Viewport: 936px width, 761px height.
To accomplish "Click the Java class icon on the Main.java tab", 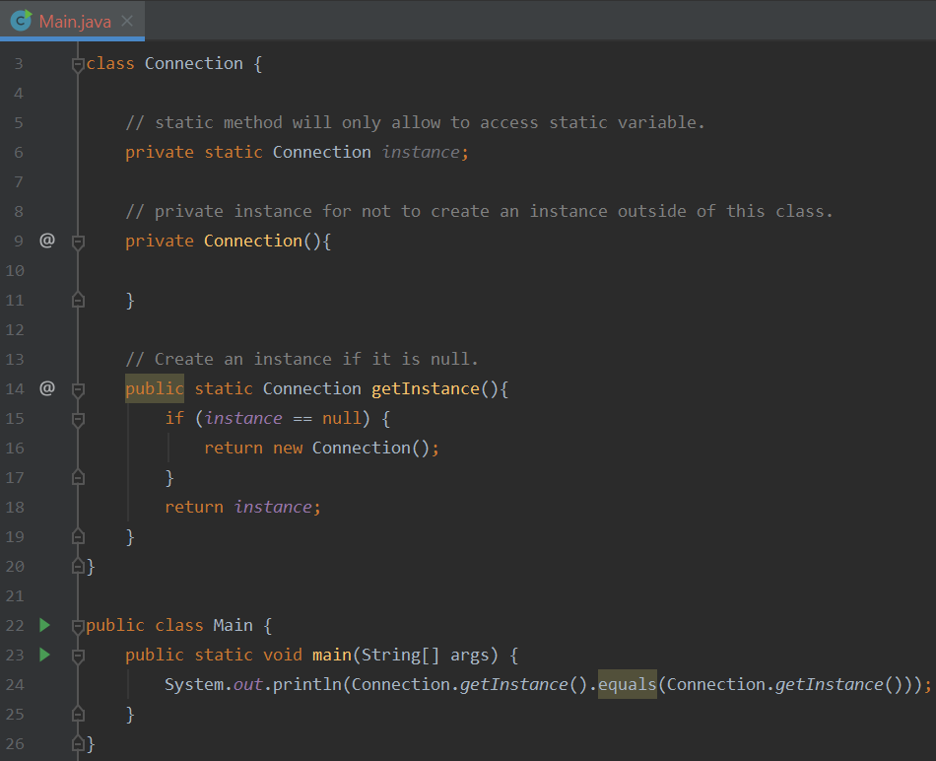I will [20, 18].
